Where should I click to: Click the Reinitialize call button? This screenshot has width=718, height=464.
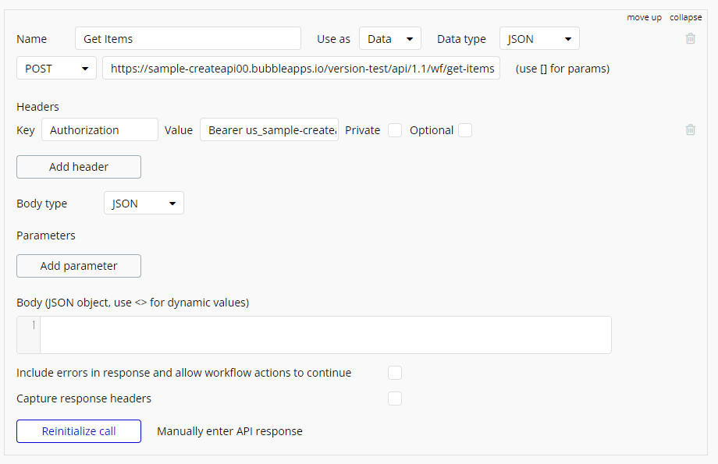[79, 431]
